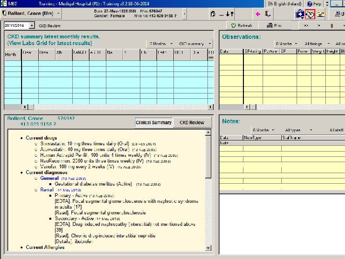Click the Observations Date column header
Screen dimensions: 345x259
click(x=231, y=51)
